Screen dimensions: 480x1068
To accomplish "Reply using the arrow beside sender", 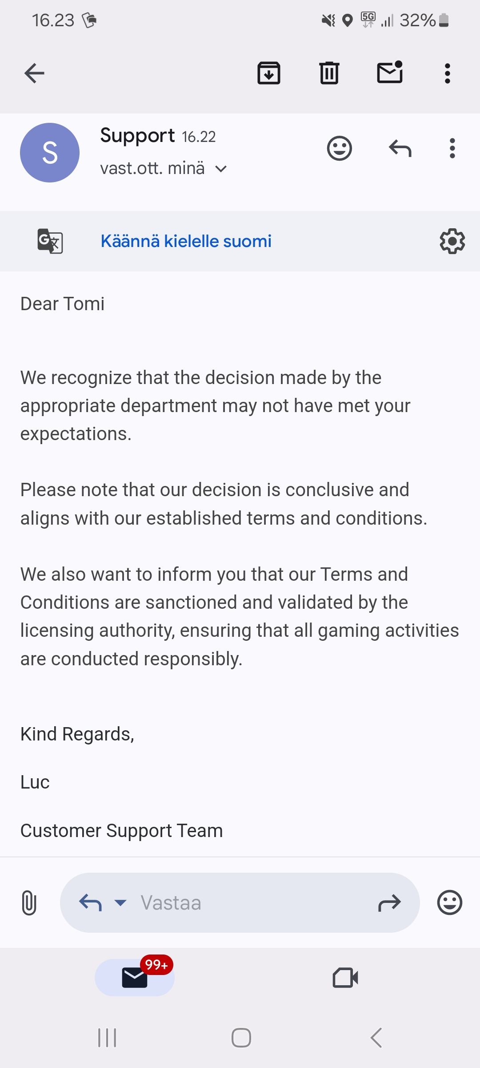I will [400, 149].
